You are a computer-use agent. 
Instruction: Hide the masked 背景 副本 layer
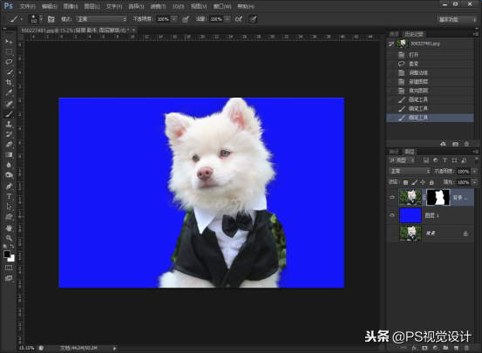click(x=392, y=197)
